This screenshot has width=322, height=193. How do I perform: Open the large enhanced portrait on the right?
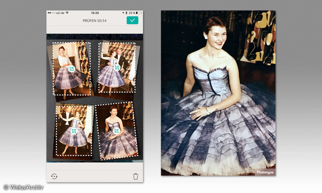click(218, 93)
